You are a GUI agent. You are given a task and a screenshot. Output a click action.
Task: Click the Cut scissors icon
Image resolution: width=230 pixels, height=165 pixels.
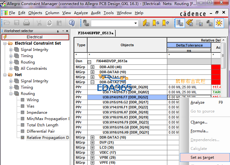point(39,23)
